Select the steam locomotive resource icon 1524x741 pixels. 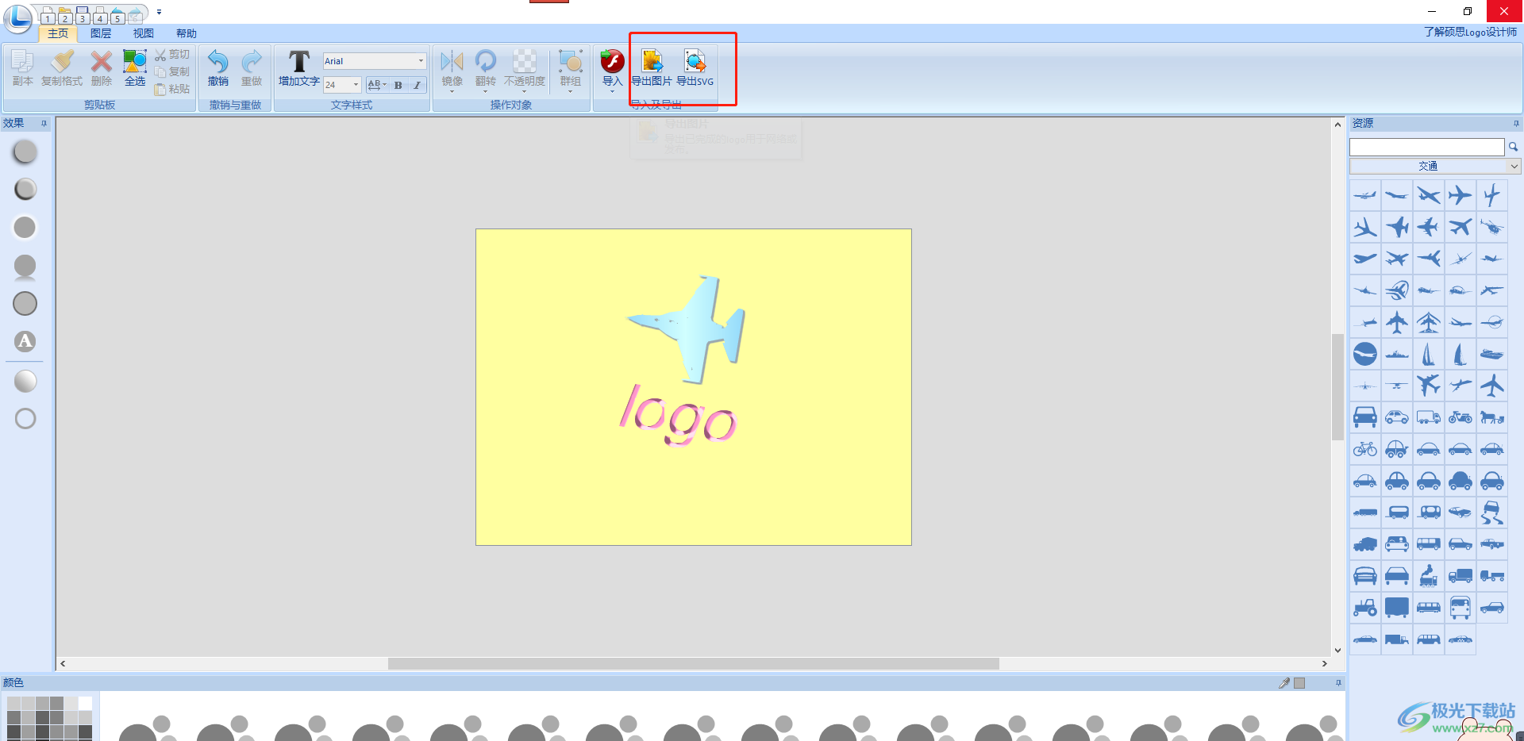pos(1429,576)
